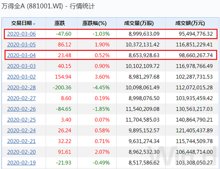This screenshot has height=169, width=220.
Task: Select the 涨跌 column header
Action: coord(60,23)
